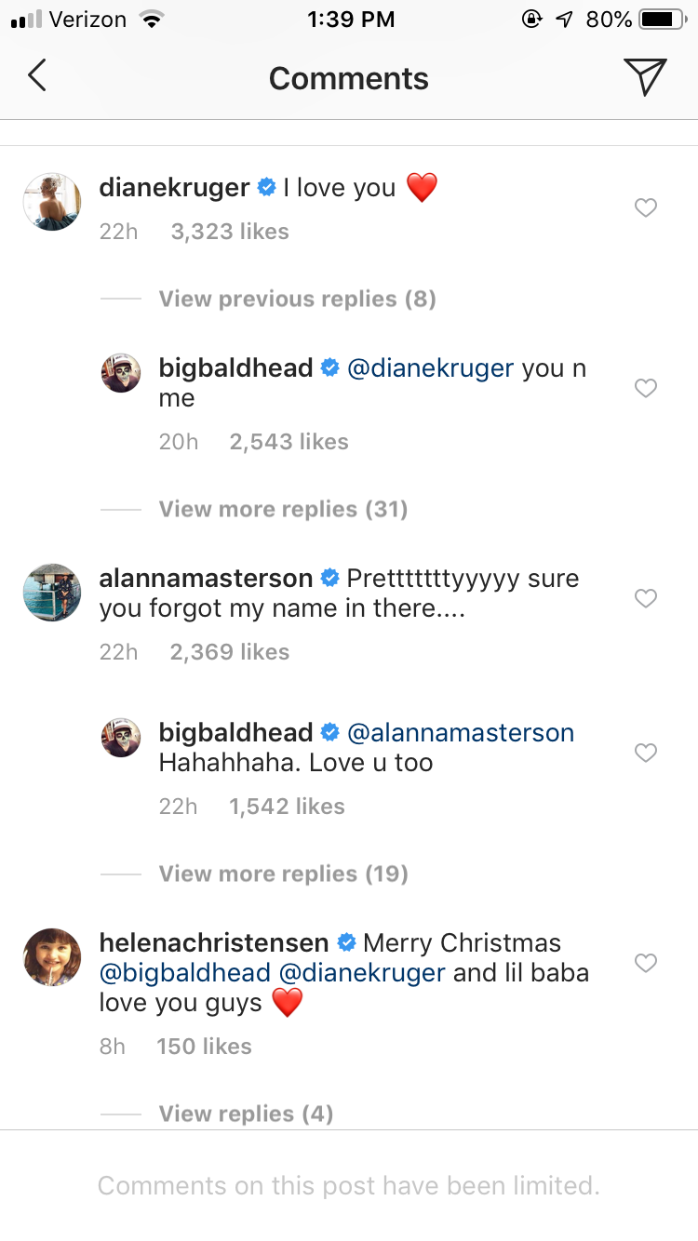Expand View previous replies (8)
The height and width of the screenshot is (1241, 698).
click(x=297, y=299)
